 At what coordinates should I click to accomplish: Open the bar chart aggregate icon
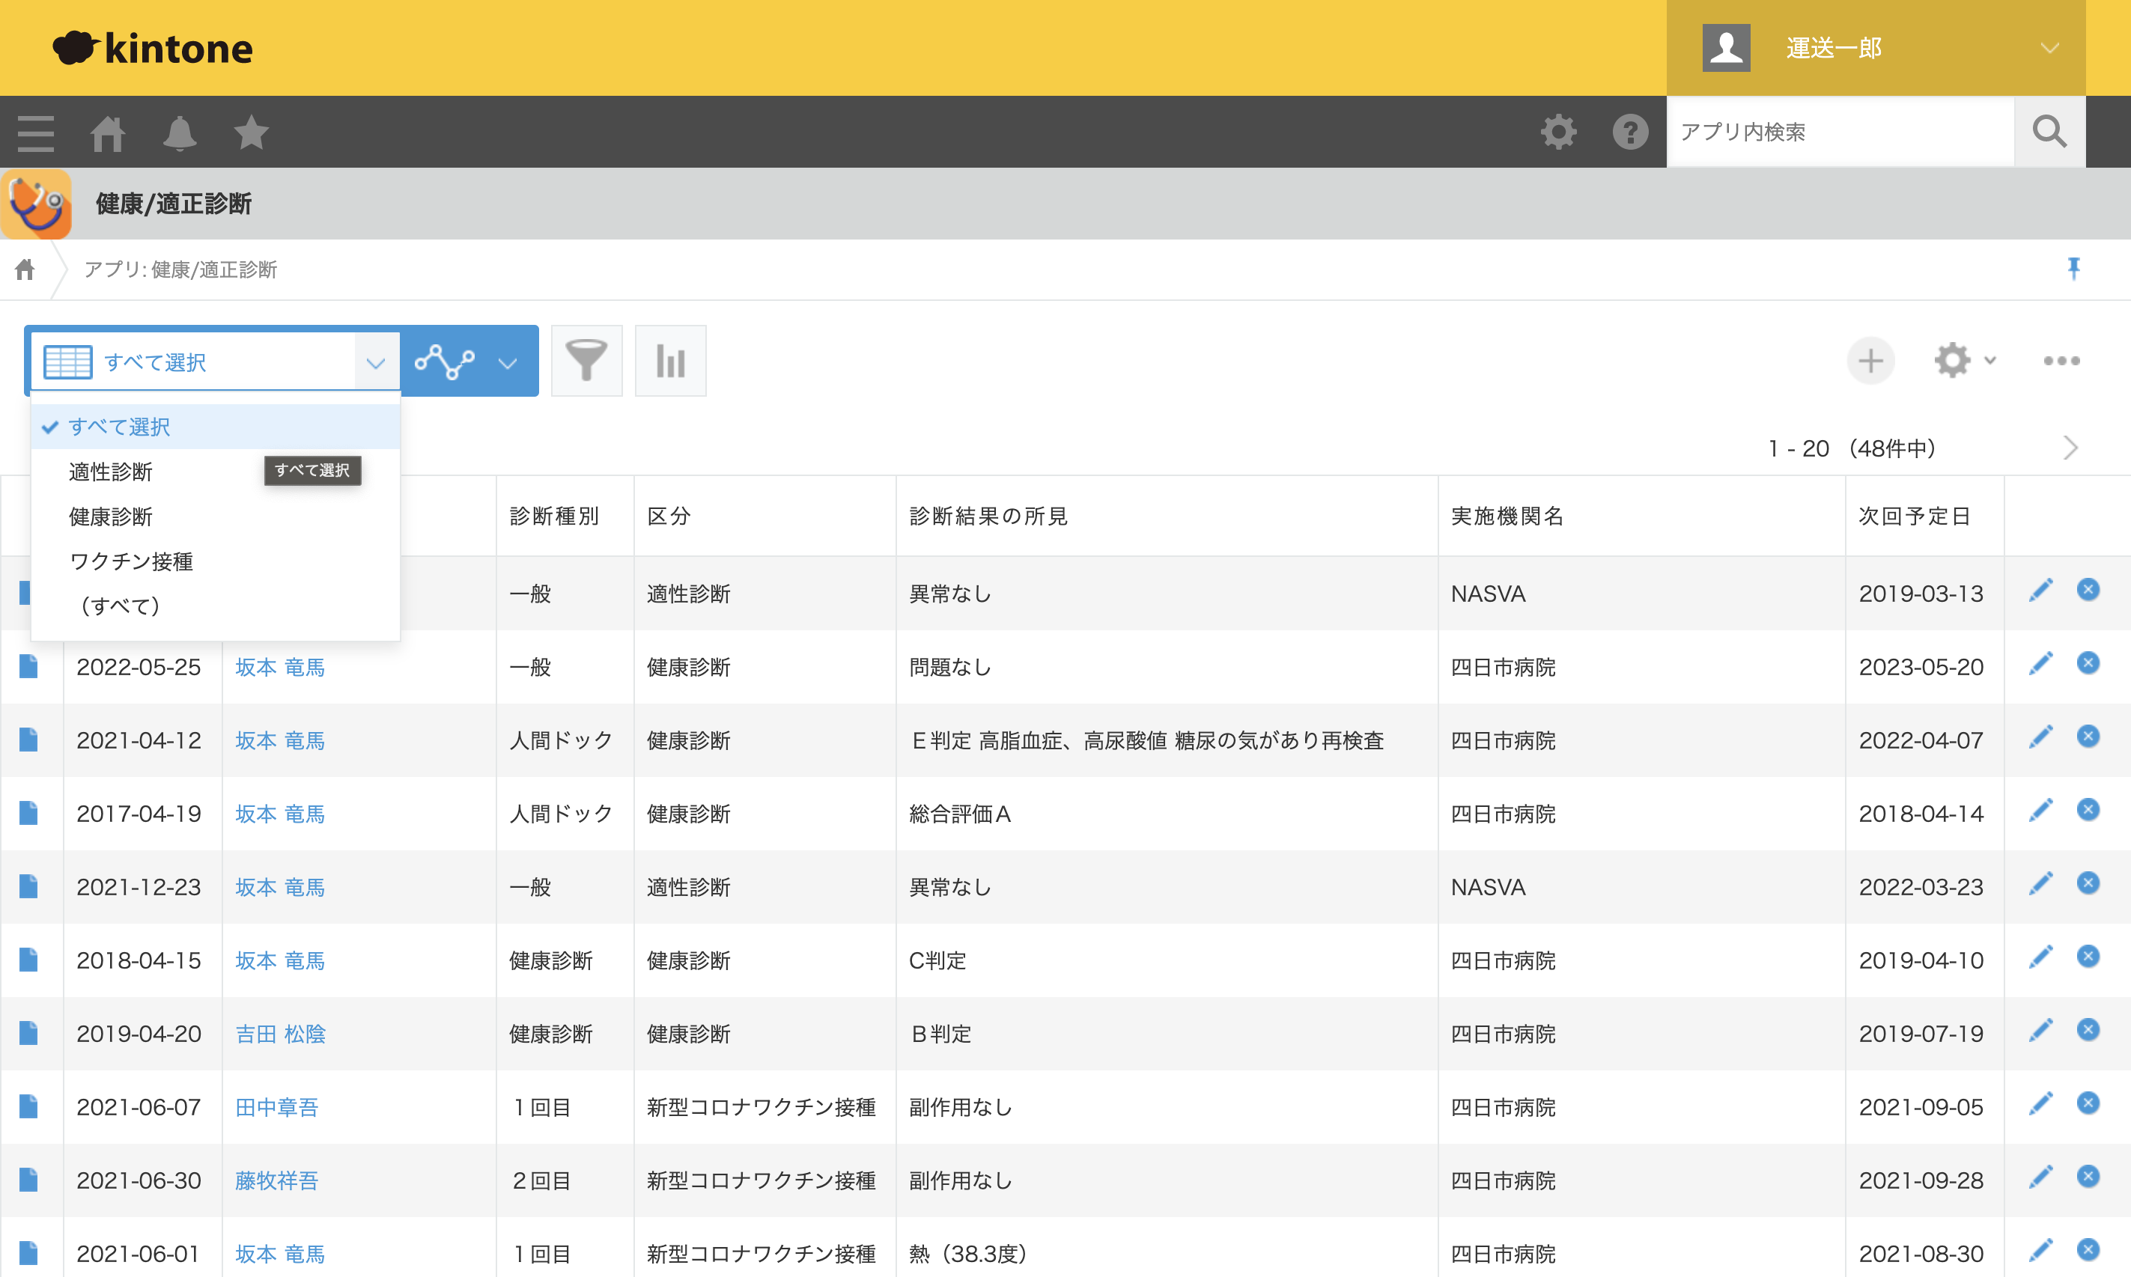pyautogui.click(x=670, y=361)
